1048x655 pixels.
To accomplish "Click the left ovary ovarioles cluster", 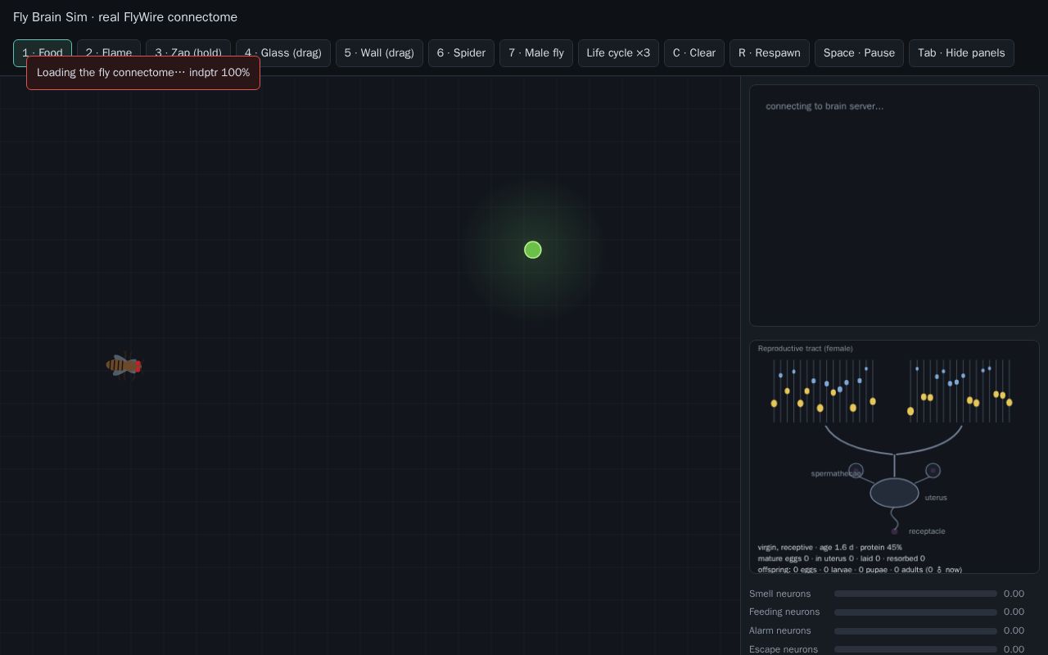I will 824,391.
